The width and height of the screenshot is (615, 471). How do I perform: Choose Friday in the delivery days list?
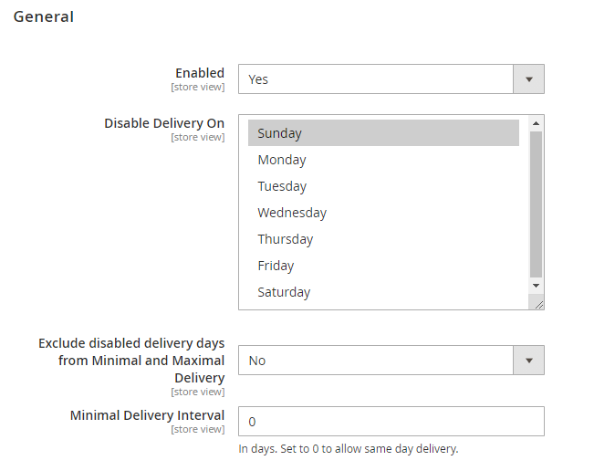(276, 266)
